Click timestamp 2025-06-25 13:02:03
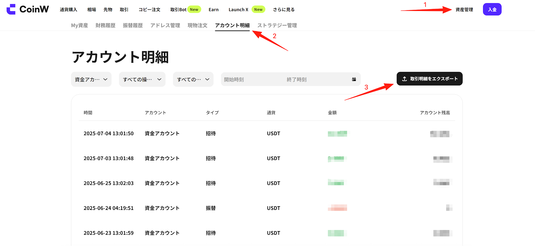 109,183
